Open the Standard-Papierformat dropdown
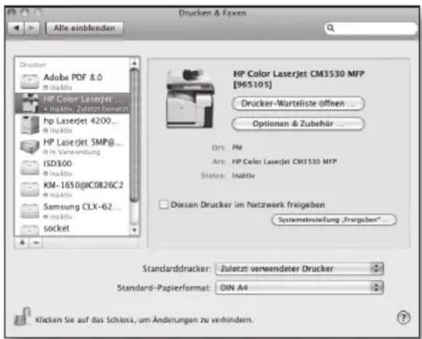 [x=299, y=288]
